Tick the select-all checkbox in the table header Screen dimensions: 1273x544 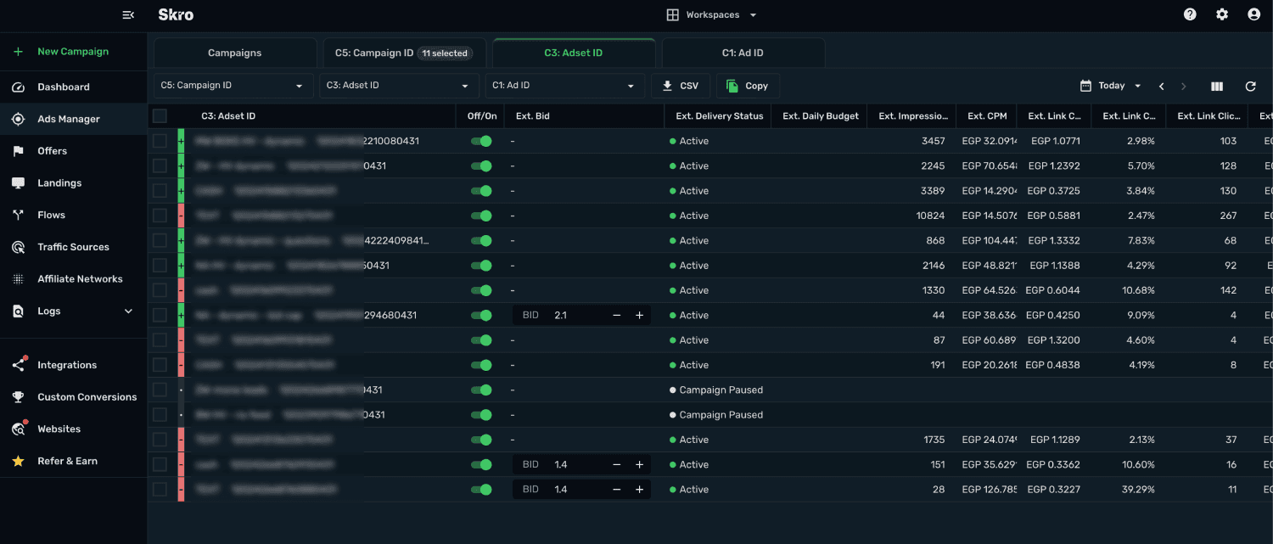[x=160, y=116]
